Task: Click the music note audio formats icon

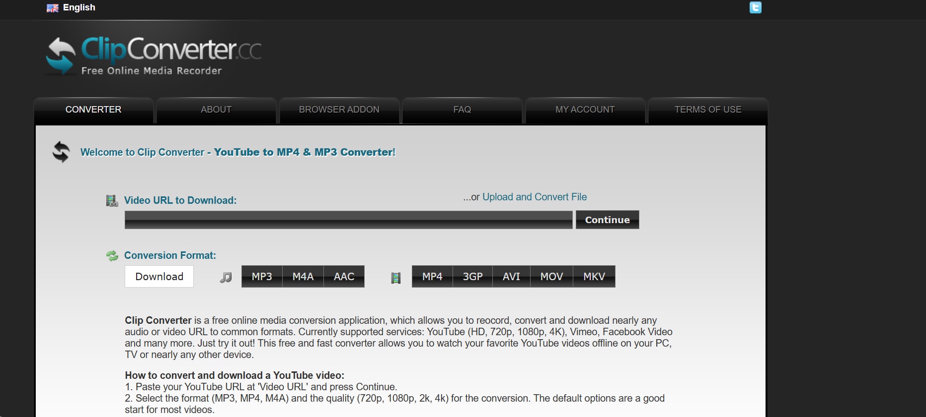Action: coord(226,277)
